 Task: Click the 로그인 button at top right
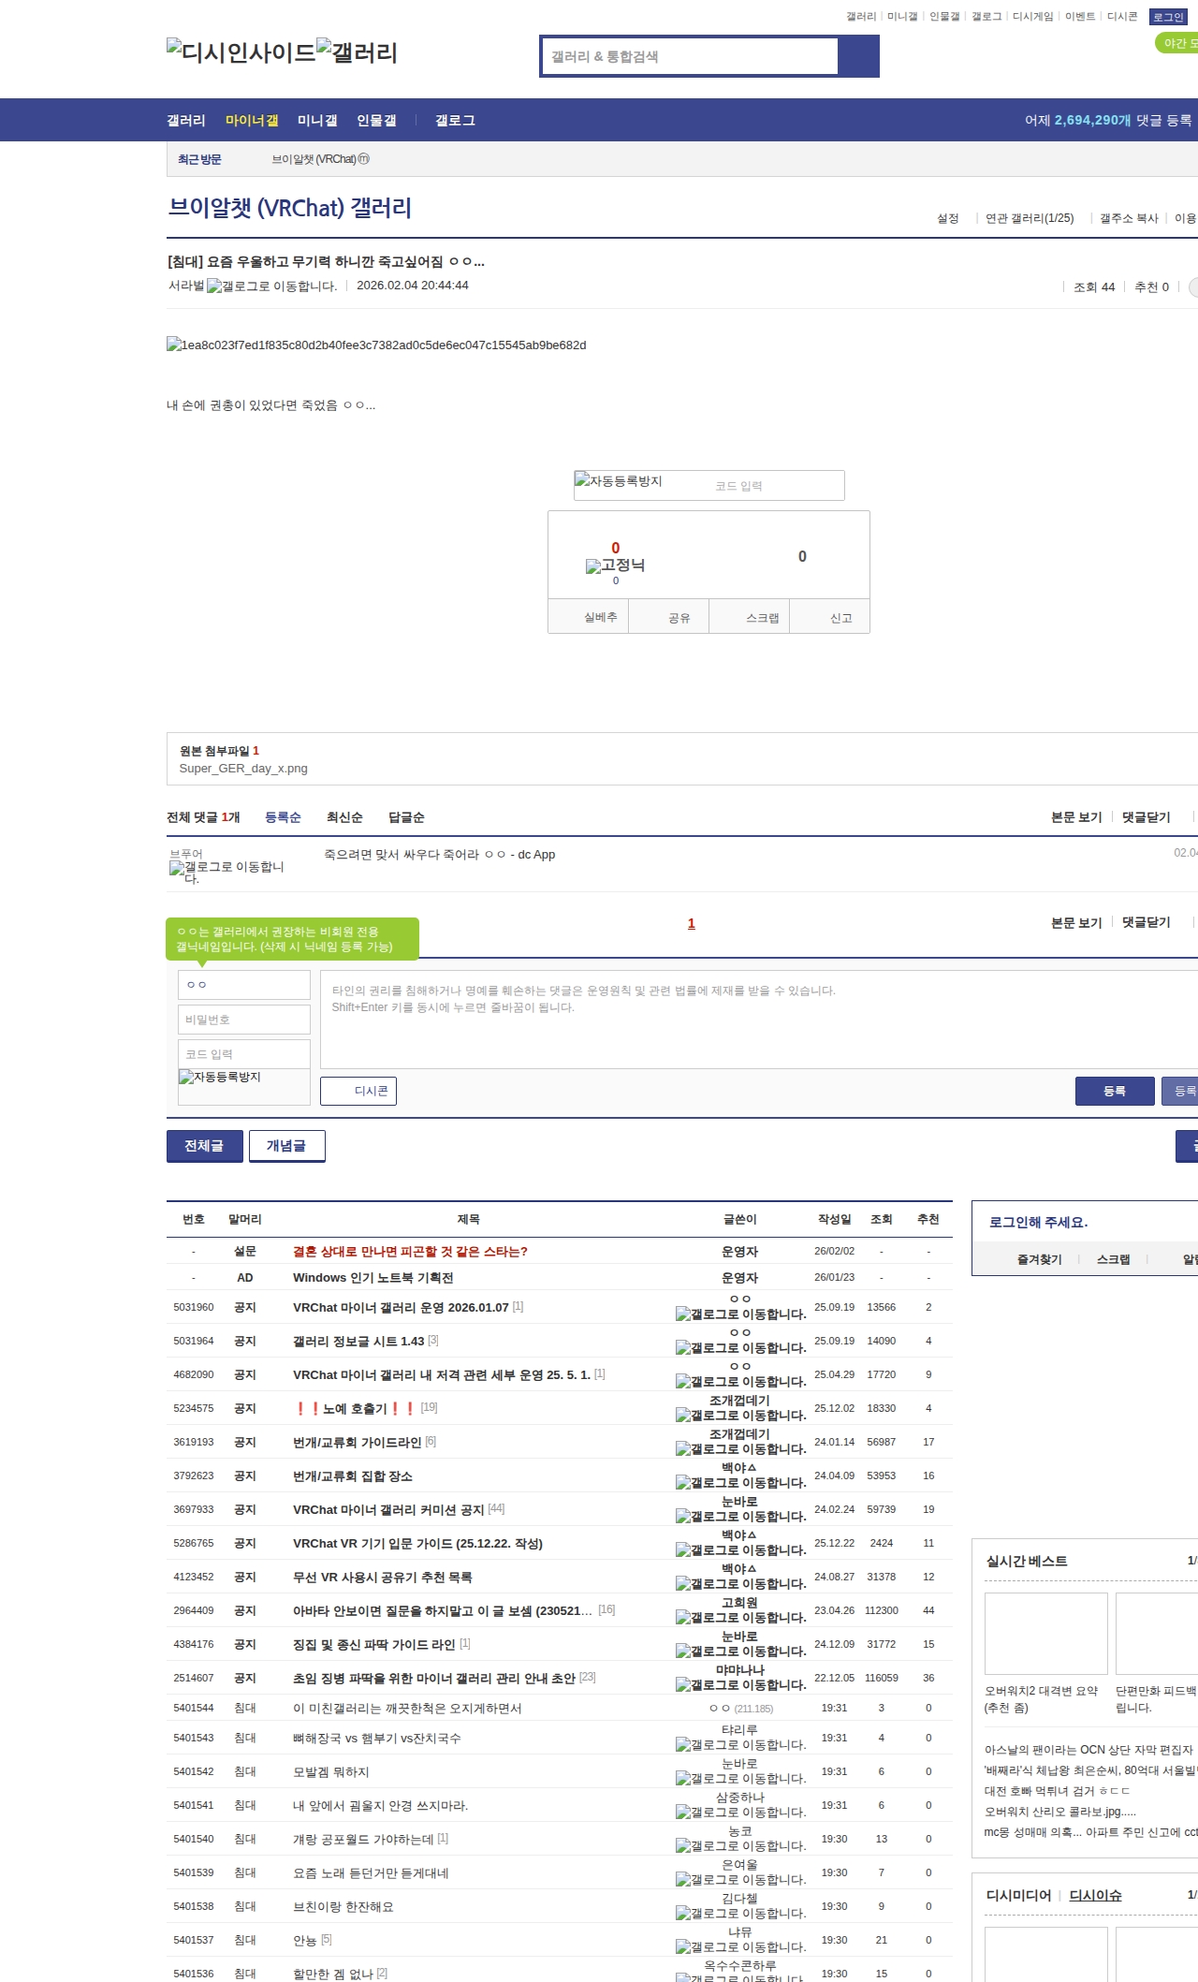[1168, 17]
